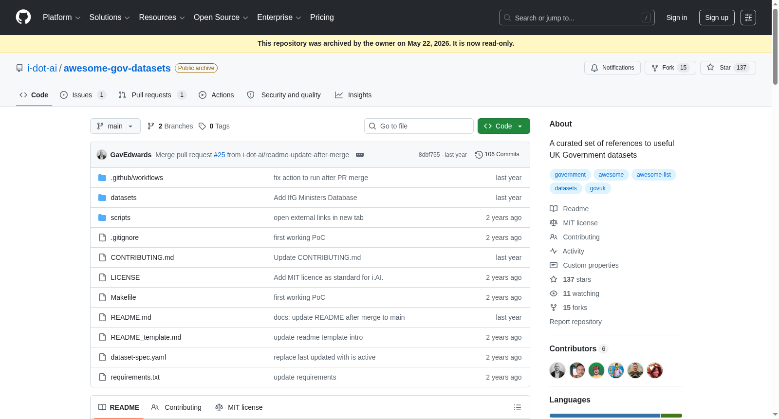The width and height of the screenshot is (779, 419).
Task: Click the government topic tag
Action: click(570, 175)
